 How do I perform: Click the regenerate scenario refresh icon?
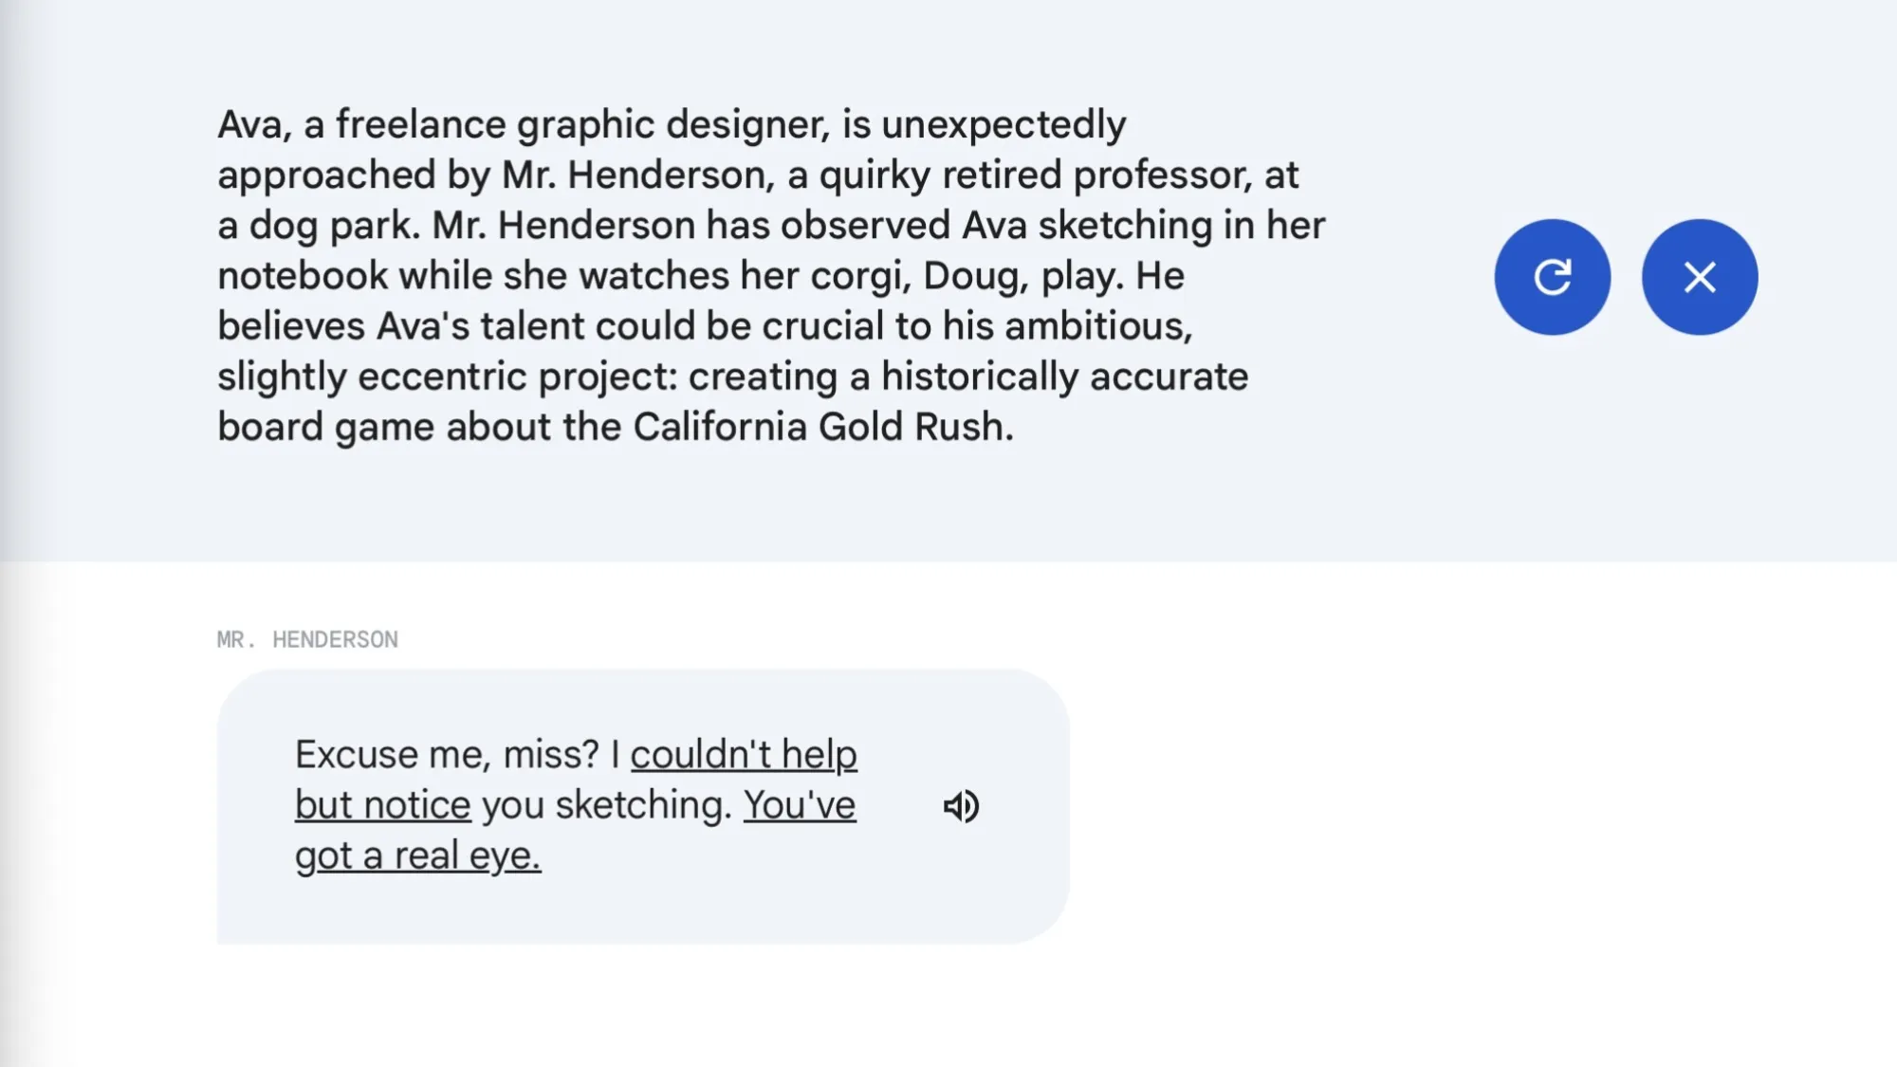point(1552,277)
